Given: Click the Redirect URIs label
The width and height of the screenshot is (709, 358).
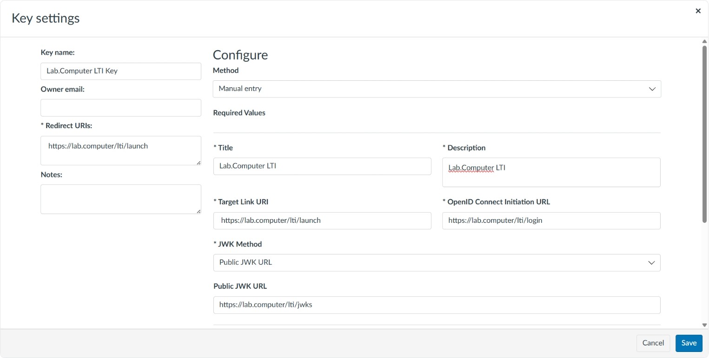Looking at the screenshot, I should 66,126.
